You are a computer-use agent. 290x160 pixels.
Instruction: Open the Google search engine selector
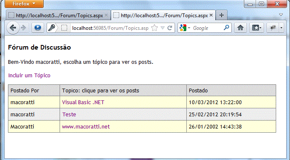[x=185, y=28]
